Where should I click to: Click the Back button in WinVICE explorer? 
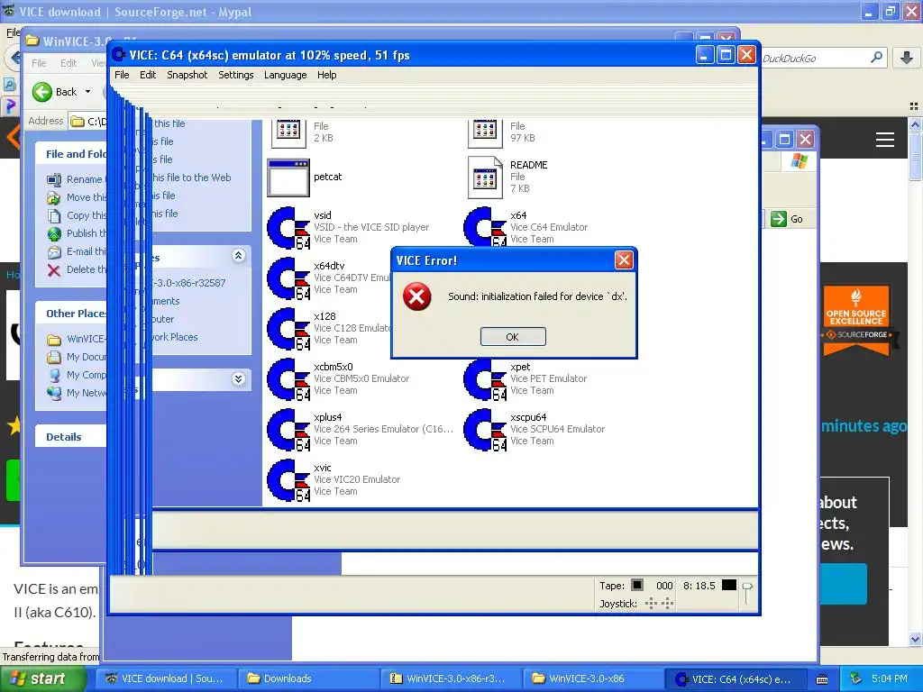tap(55, 92)
